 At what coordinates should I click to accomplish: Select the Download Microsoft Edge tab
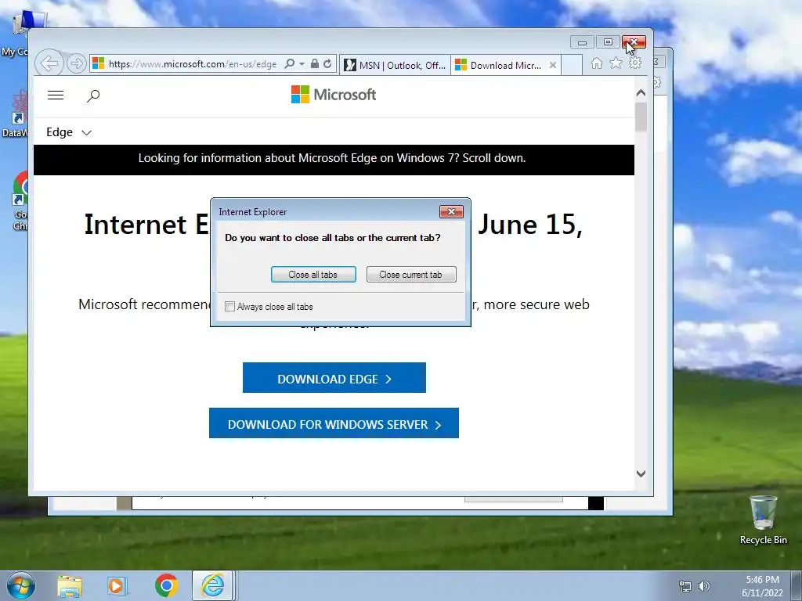[x=499, y=65]
